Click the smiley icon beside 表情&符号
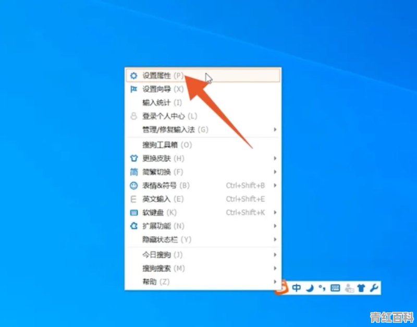This screenshot has width=417, height=327. [134, 186]
